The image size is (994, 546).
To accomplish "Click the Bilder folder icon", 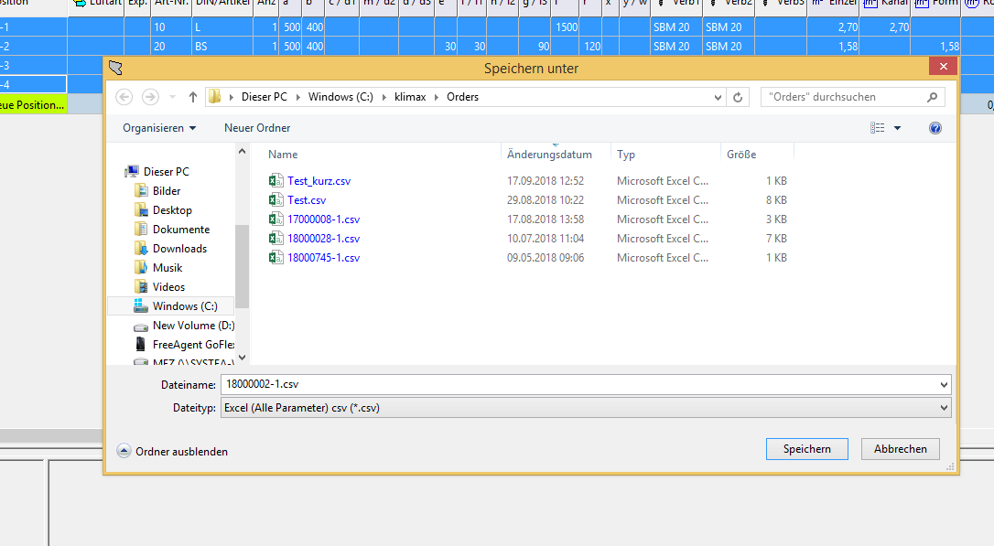I will (141, 190).
